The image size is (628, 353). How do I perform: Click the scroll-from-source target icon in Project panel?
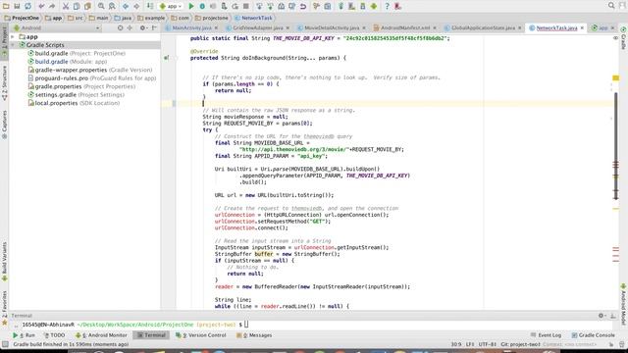(x=120, y=28)
